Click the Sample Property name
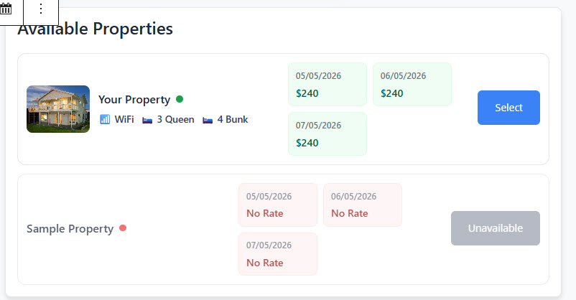 (70, 229)
